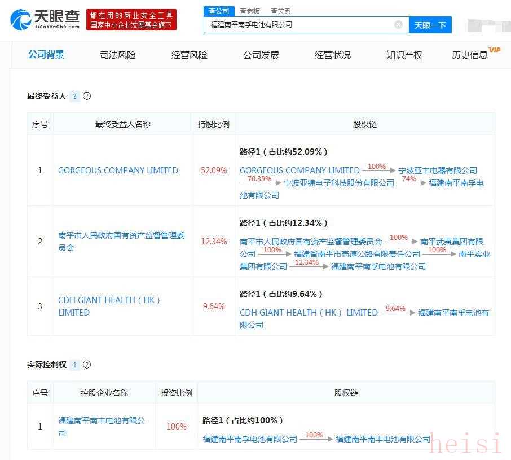Open the 司法风险 tab

tap(118, 55)
